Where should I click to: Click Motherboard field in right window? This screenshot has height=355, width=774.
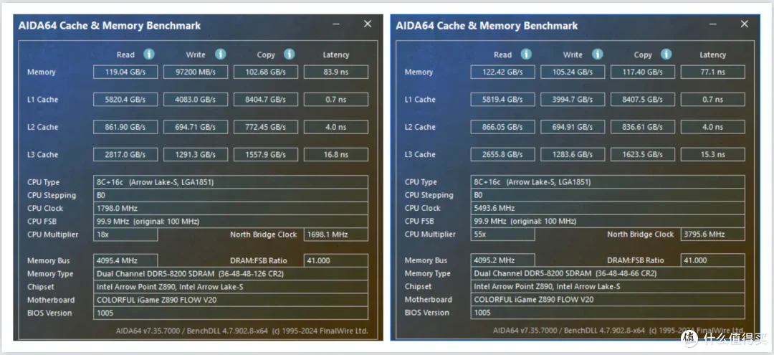[x=608, y=299]
